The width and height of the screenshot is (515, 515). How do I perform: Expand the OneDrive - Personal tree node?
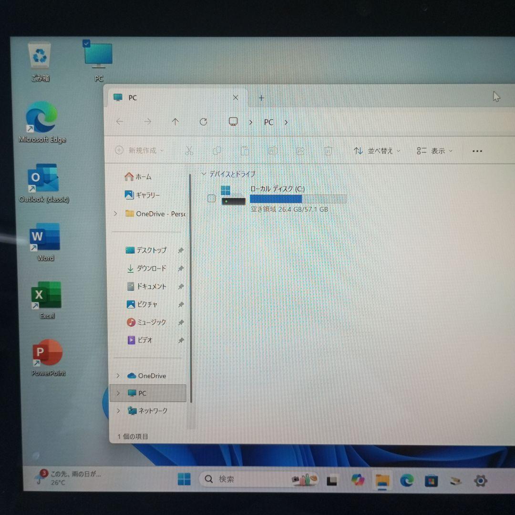pyautogui.click(x=115, y=214)
